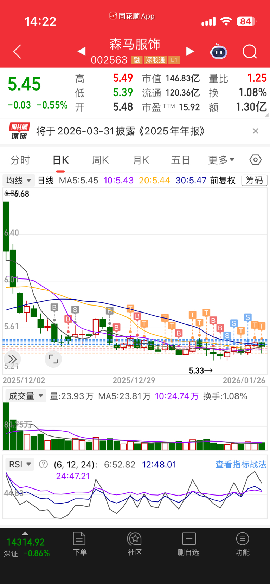Switch to 分时 tab
The image size is (270, 584).
20,160
